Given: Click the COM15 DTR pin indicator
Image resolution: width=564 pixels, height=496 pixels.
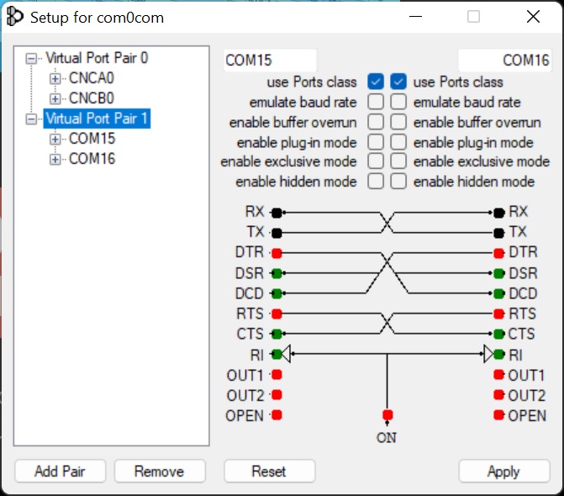Looking at the screenshot, I should coord(277,253).
